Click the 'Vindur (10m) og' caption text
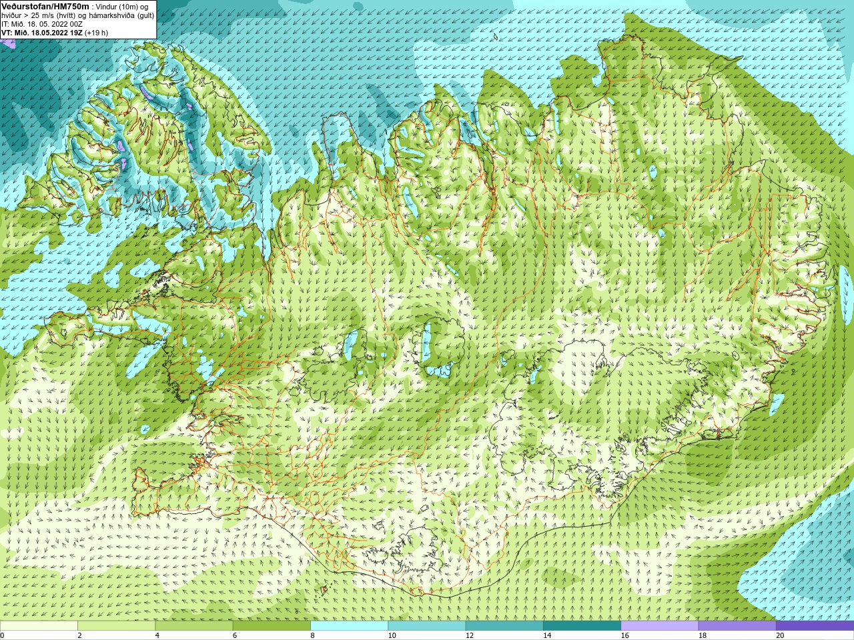This screenshot has height=640, width=854. (122, 7)
